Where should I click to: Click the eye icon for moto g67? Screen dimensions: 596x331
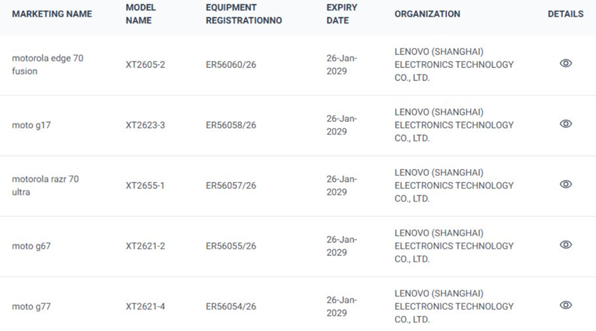566,244
